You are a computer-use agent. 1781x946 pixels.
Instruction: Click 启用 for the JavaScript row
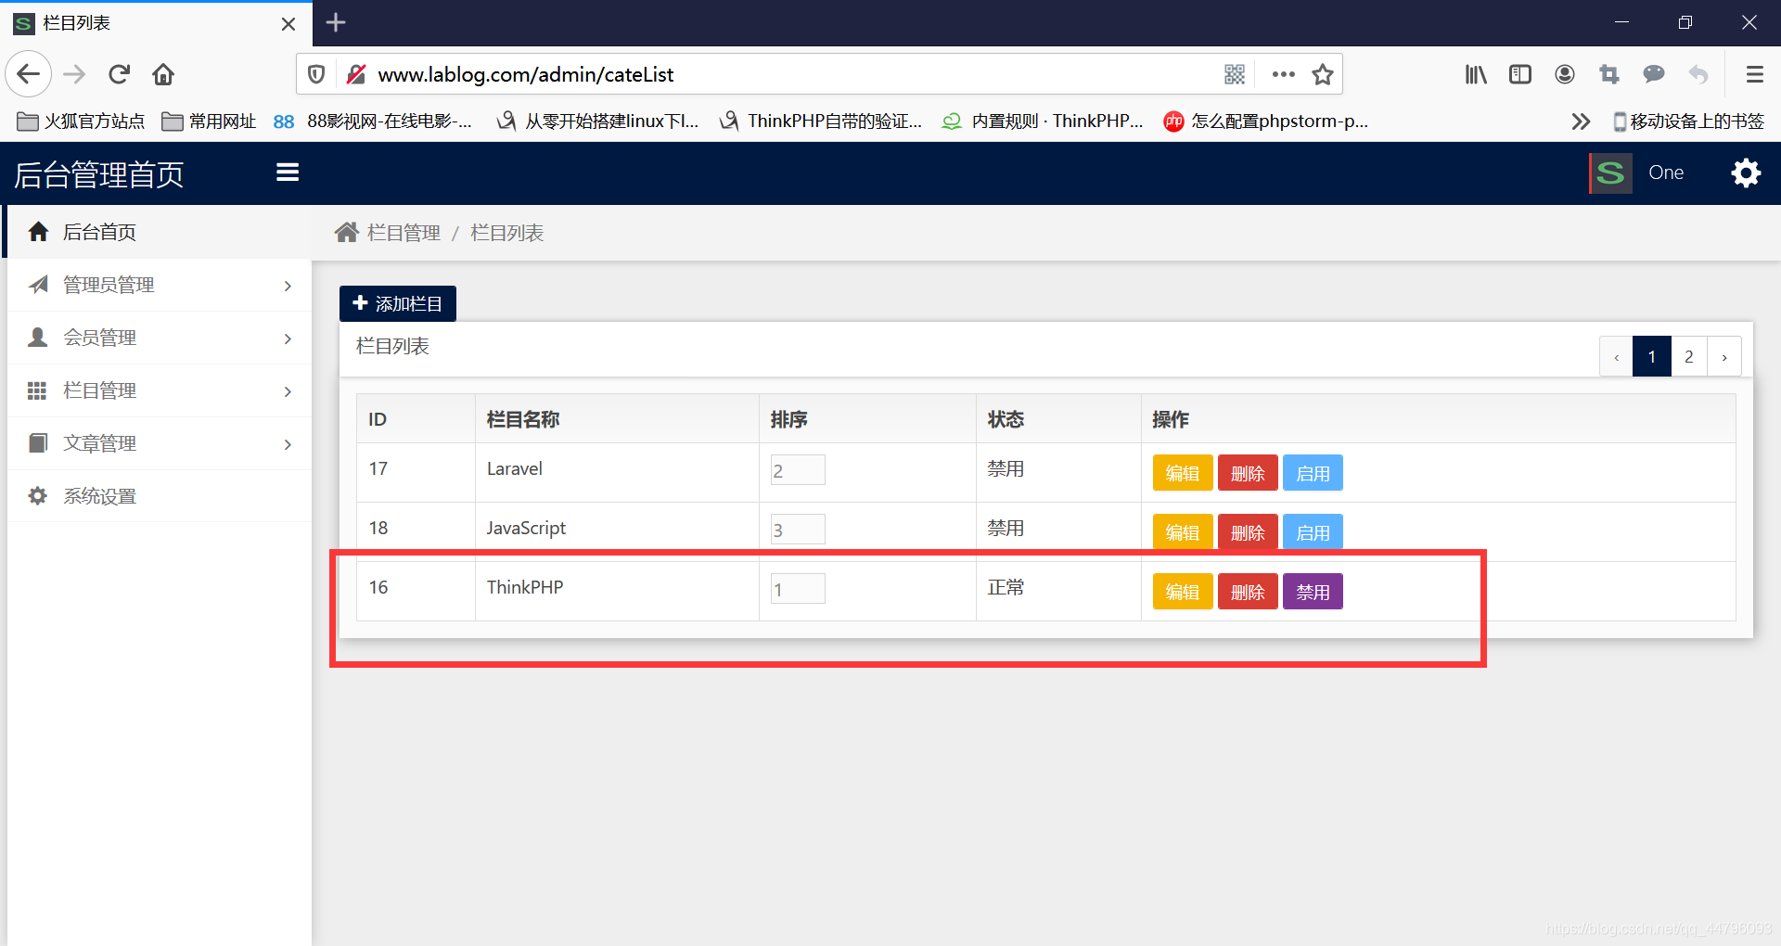pyautogui.click(x=1313, y=532)
